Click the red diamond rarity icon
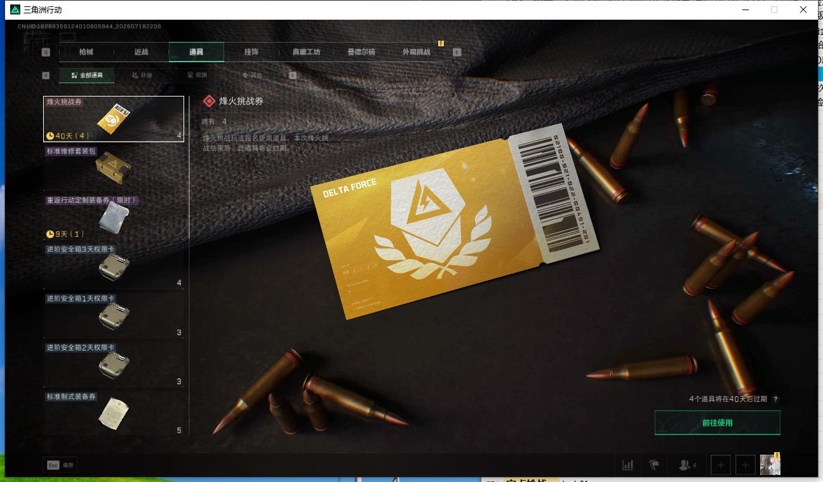The width and height of the screenshot is (823, 482). coord(208,101)
